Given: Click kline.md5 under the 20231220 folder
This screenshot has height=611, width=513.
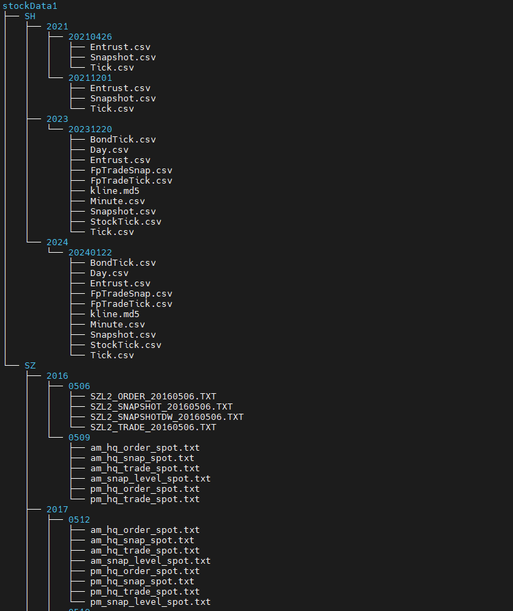Looking at the screenshot, I should (x=114, y=191).
